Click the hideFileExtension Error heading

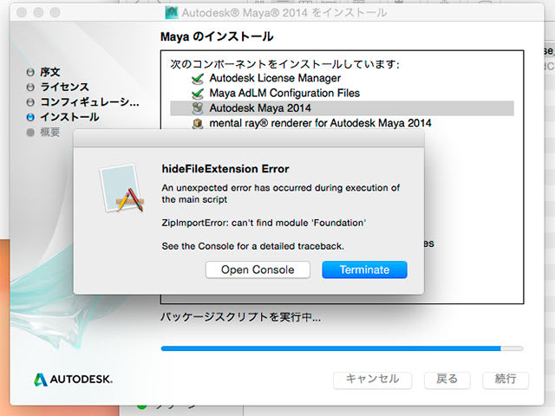tap(225, 169)
